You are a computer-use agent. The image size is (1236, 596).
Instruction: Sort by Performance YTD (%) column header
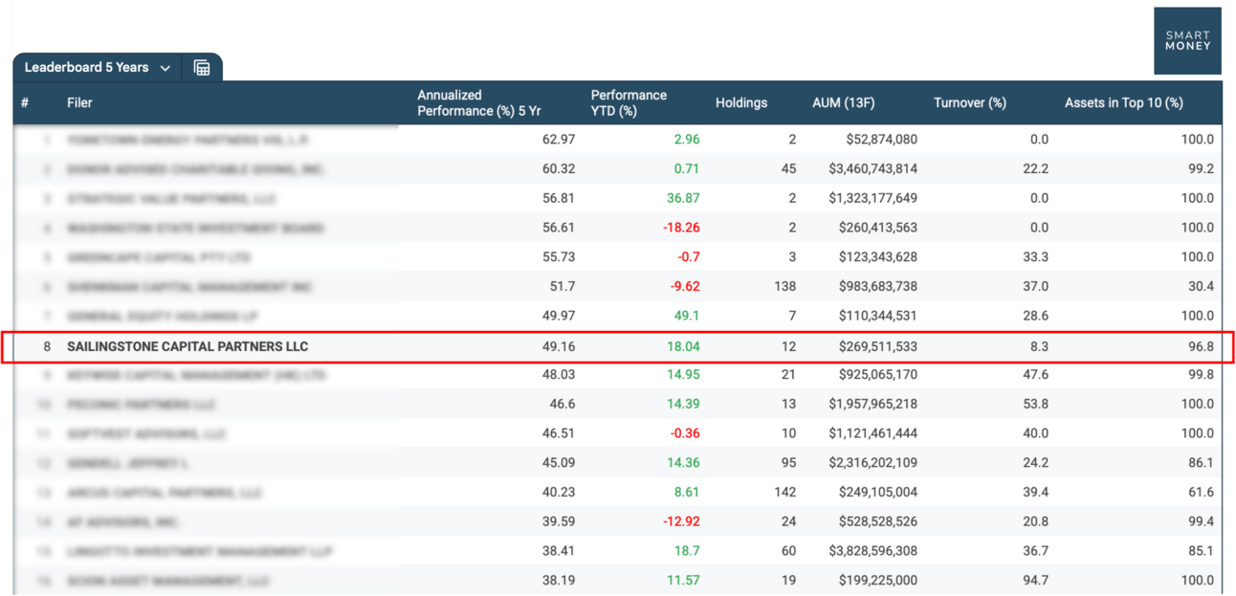629,102
